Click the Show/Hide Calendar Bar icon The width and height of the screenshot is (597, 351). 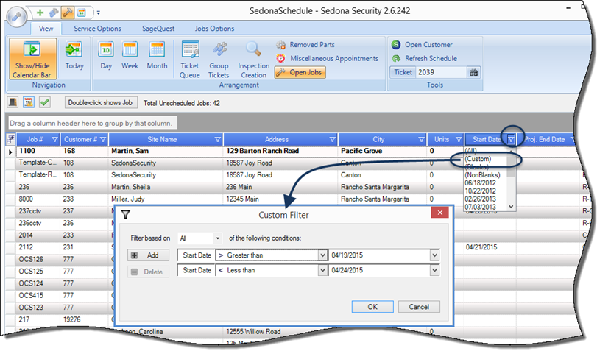32,58
